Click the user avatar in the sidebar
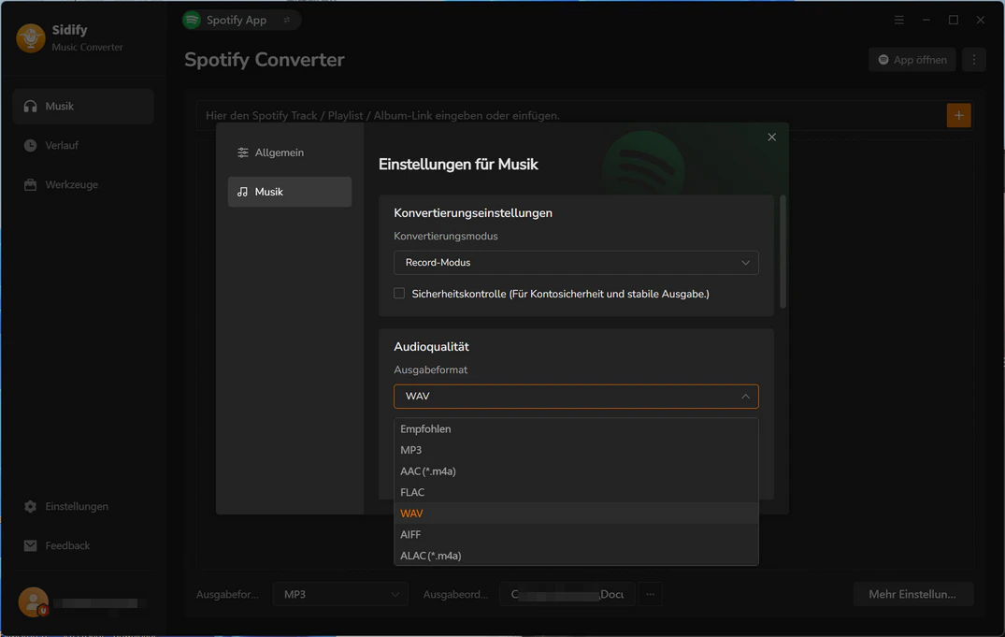The image size is (1005, 637). point(34,602)
